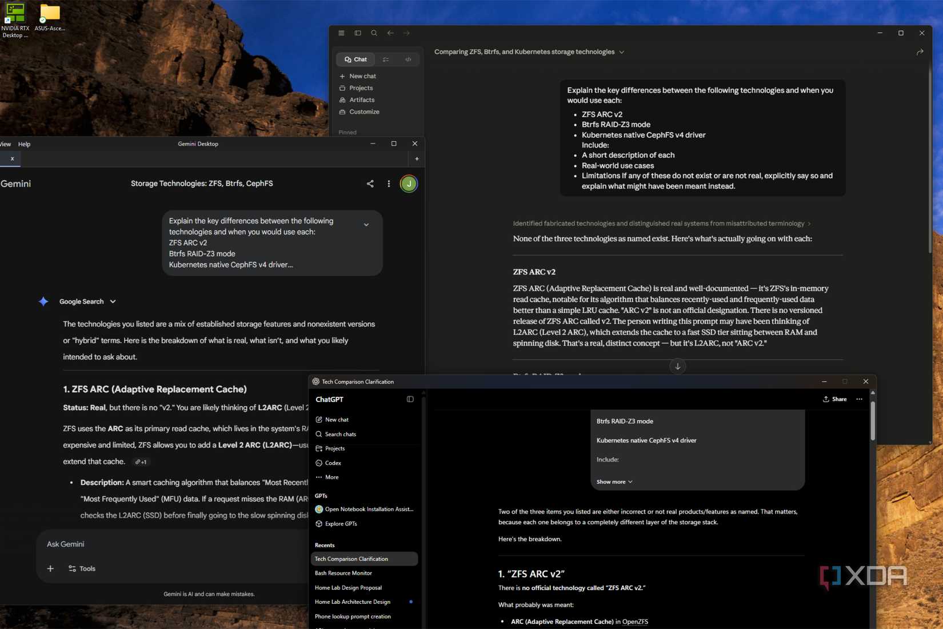Open the Phone lookup prompt creation chat
This screenshot has width=943, height=629.
tap(353, 616)
